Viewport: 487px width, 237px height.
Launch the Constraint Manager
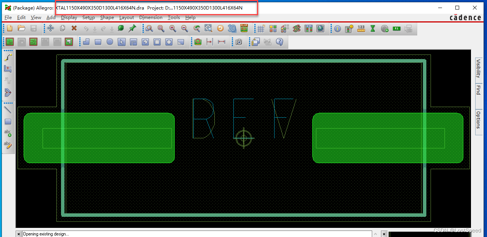309,29
